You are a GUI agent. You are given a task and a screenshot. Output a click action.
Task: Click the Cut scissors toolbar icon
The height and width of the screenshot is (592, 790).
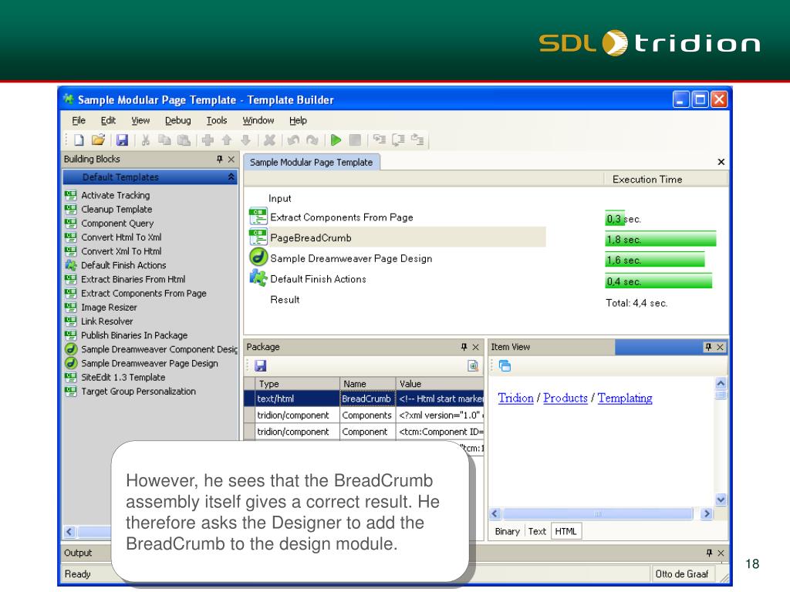coord(146,140)
